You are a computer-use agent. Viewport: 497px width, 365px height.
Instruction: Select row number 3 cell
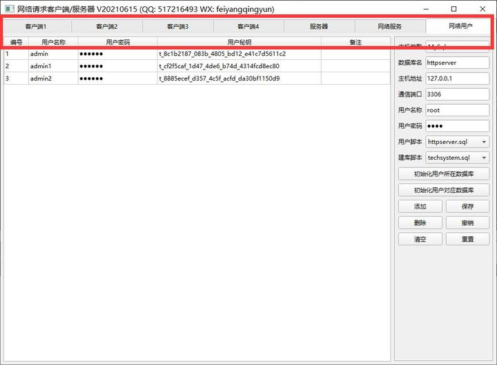tap(16, 79)
